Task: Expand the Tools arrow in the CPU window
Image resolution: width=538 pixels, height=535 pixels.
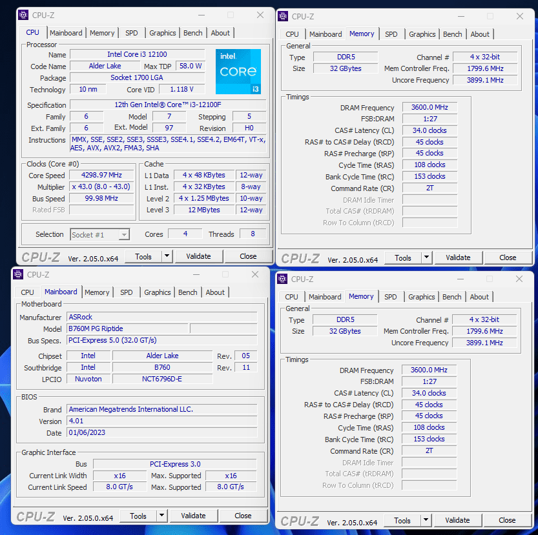Action: [167, 256]
